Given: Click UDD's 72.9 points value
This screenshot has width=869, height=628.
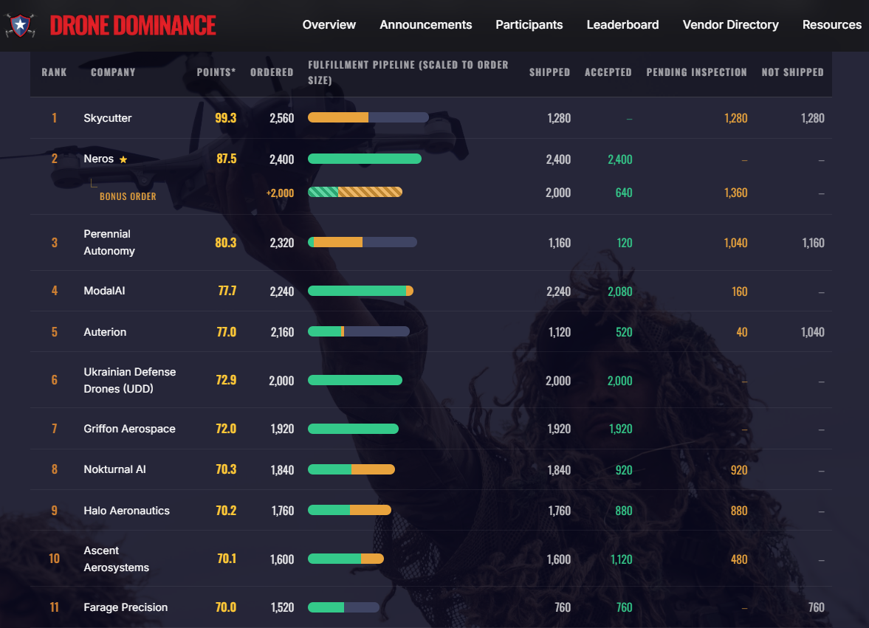Looking at the screenshot, I should click(x=226, y=380).
